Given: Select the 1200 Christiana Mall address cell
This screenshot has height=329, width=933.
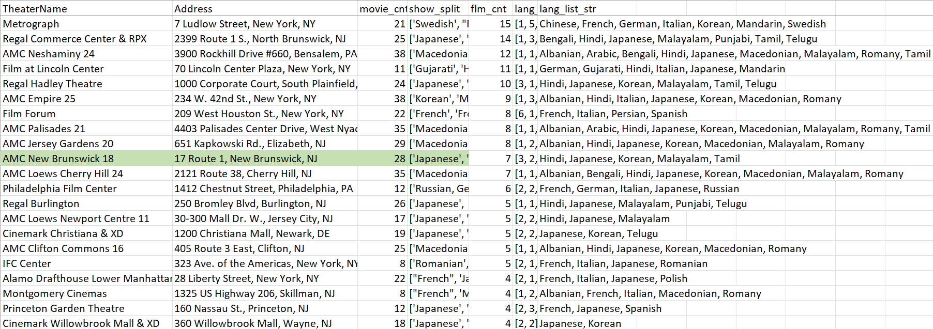Looking at the screenshot, I should [x=252, y=233].
